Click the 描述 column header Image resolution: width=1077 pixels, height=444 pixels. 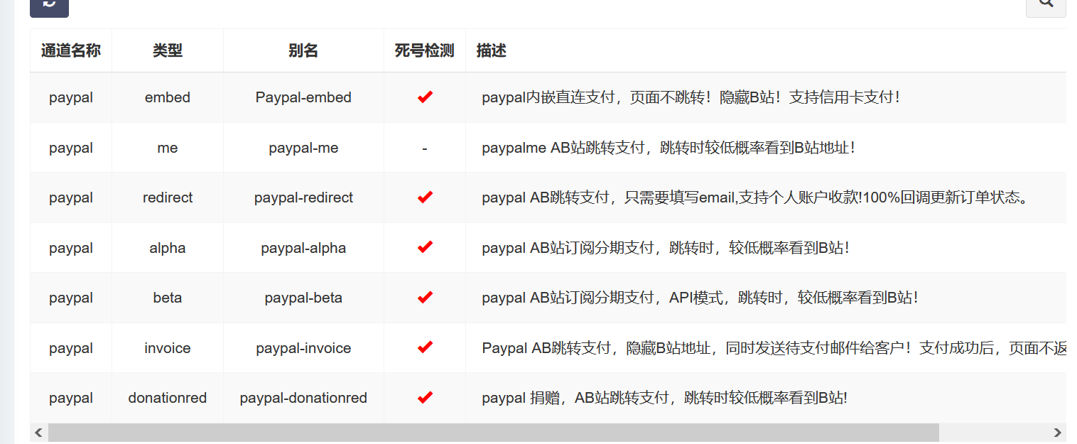tap(492, 50)
